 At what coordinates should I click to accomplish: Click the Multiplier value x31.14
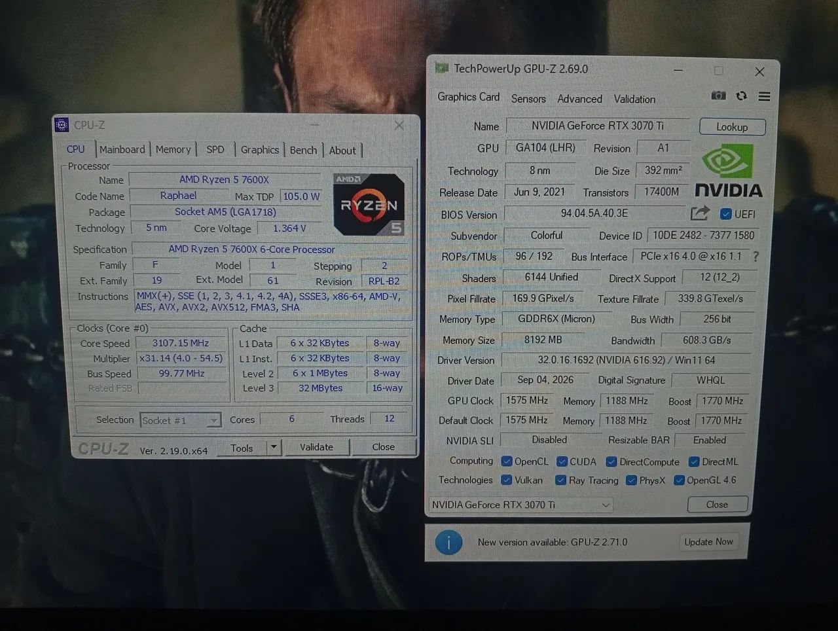coord(181,358)
